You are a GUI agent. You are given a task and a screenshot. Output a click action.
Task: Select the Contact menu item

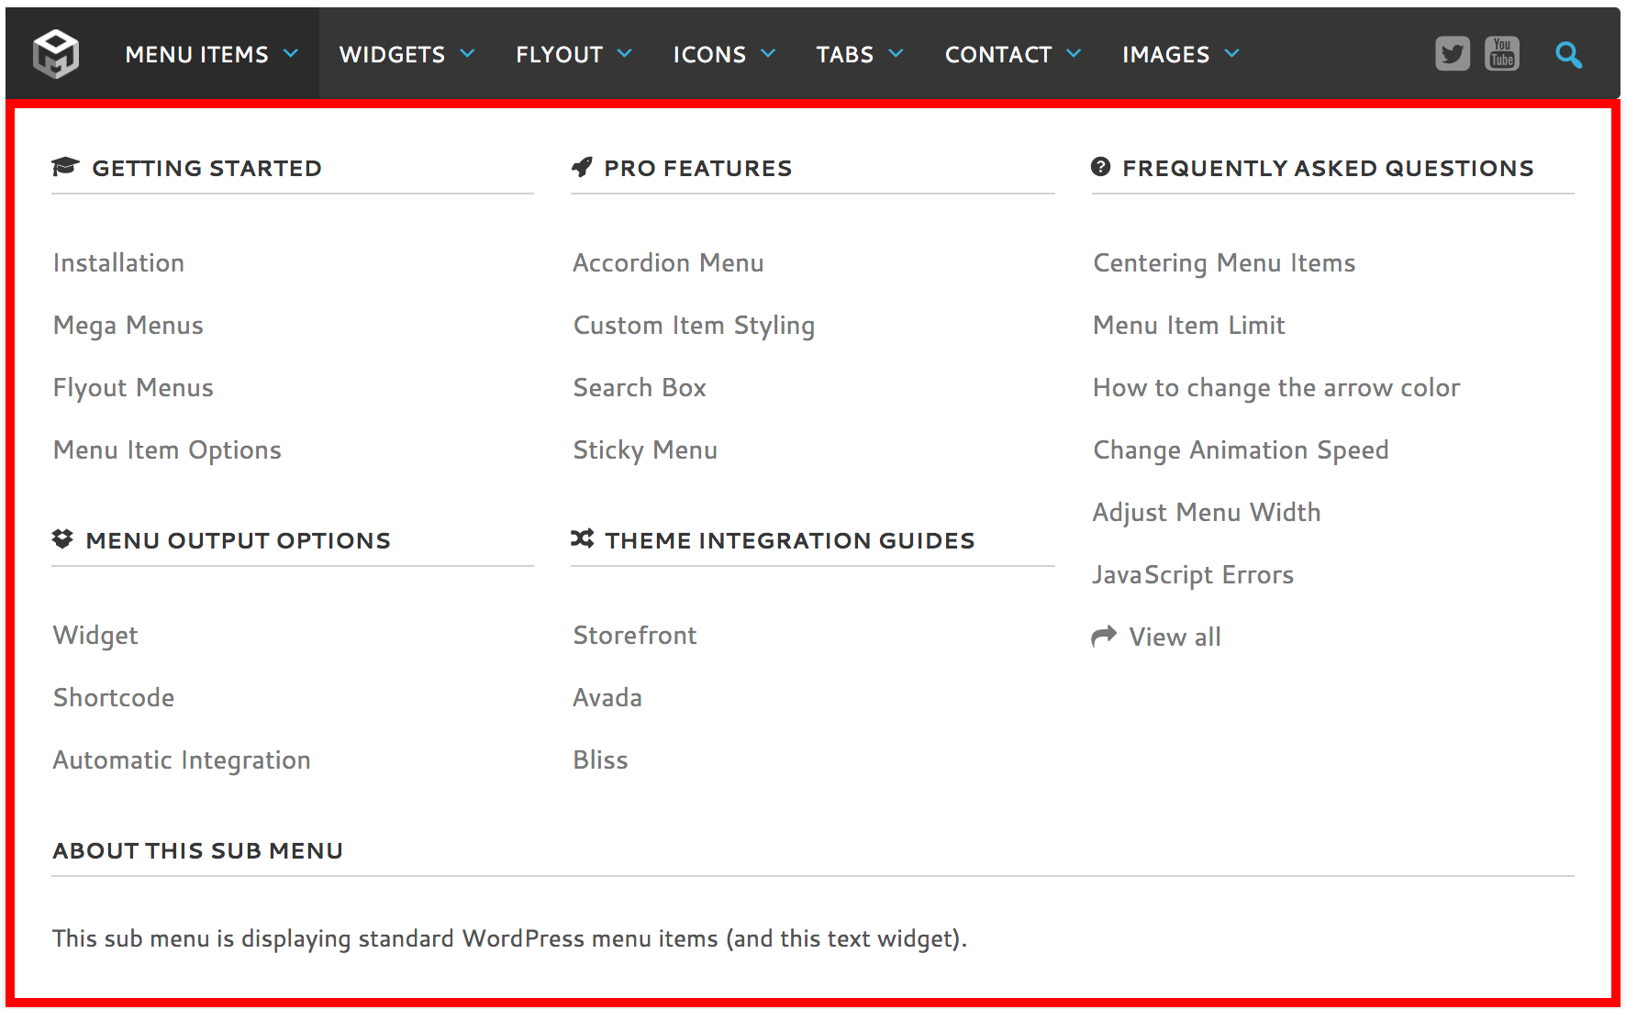[997, 55]
